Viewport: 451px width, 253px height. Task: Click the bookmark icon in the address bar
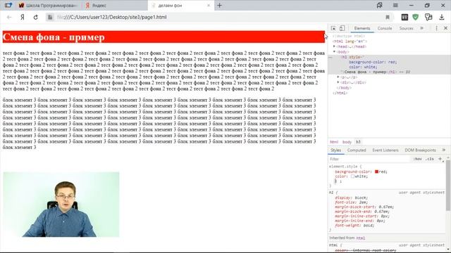[x=388, y=17]
